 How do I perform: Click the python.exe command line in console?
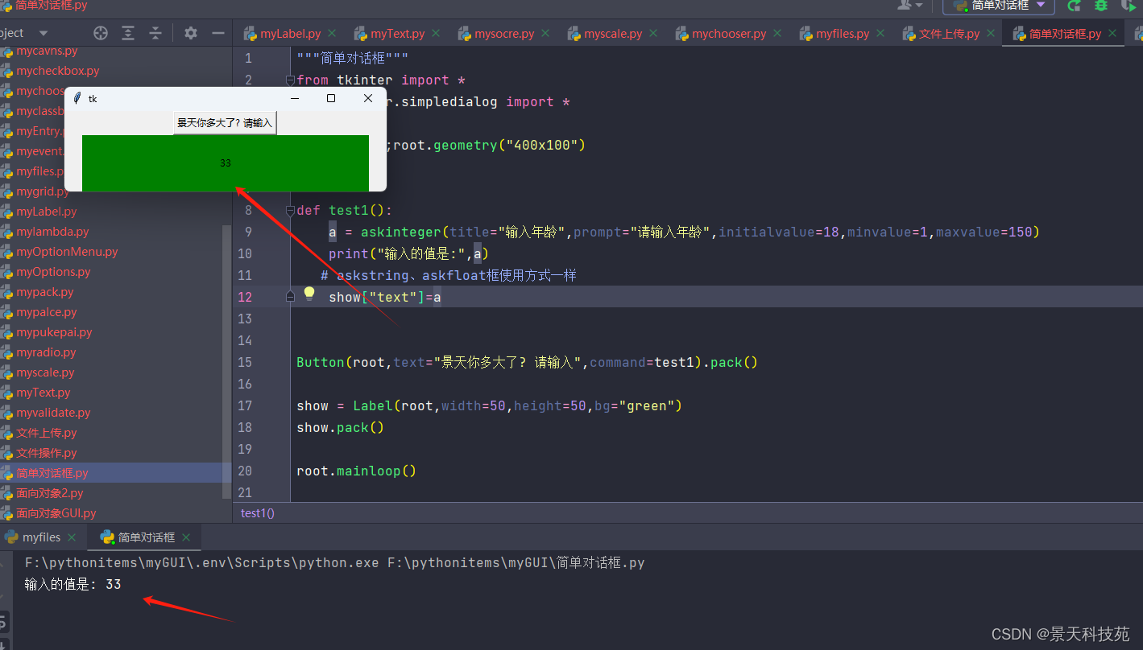(x=334, y=562)
